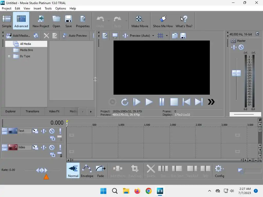
Task: Pause playback in preview
Action: (162, 102)
